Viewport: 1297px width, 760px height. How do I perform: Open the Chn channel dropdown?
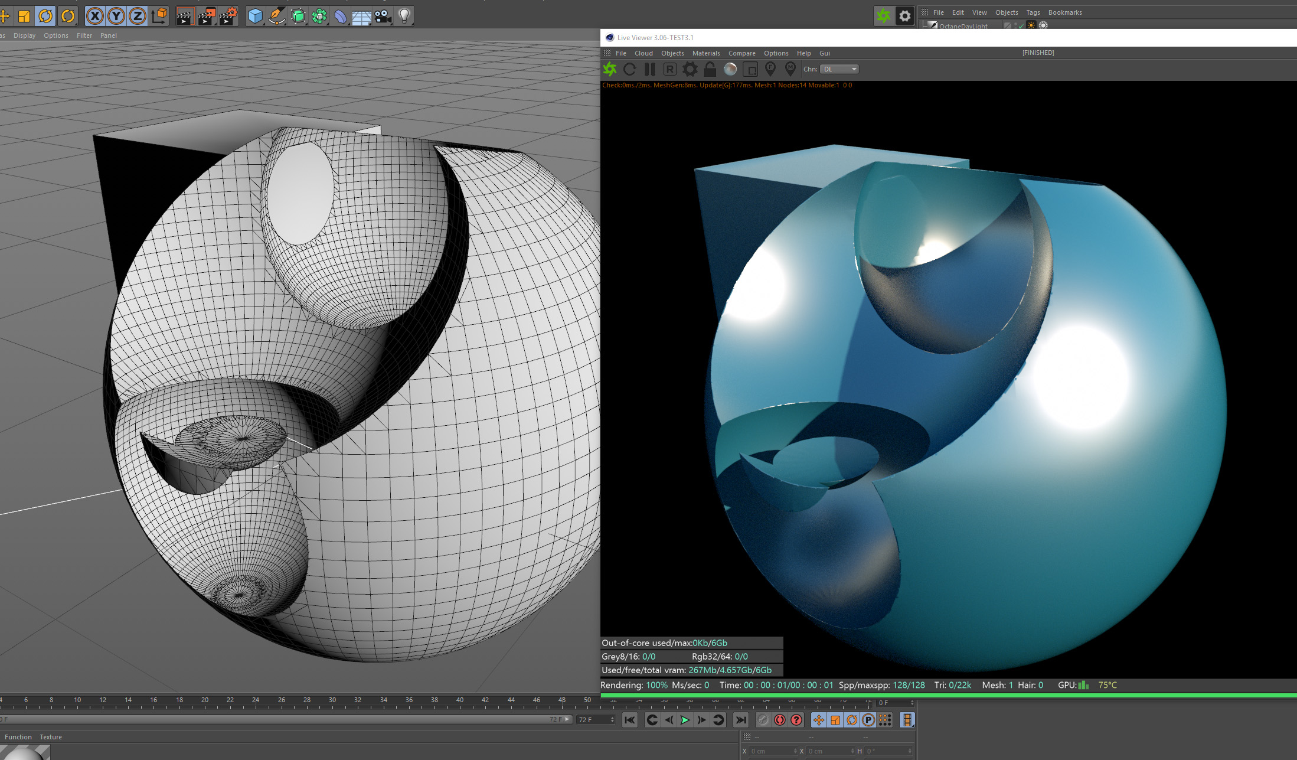tap(839, 70)
